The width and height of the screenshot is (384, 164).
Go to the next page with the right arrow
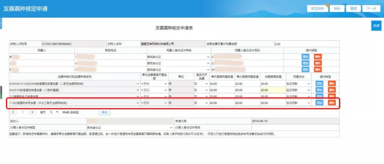(x=32, y=112)
